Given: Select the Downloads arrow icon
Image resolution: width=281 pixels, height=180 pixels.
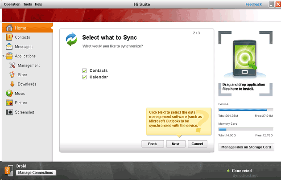Looking at the screenshot, I should click(x=12, y=84).
